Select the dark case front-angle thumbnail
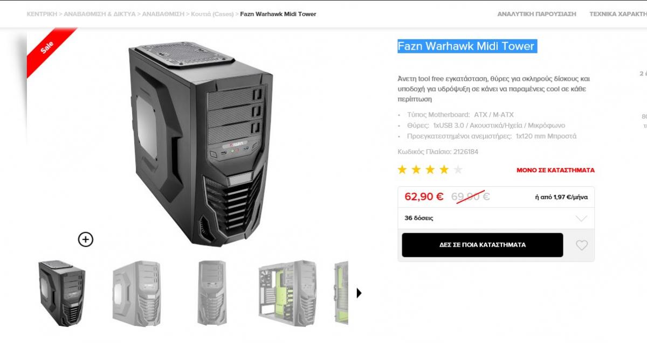Image resolution: width=647 pixels, height=343 pixels. click(61, 293)
